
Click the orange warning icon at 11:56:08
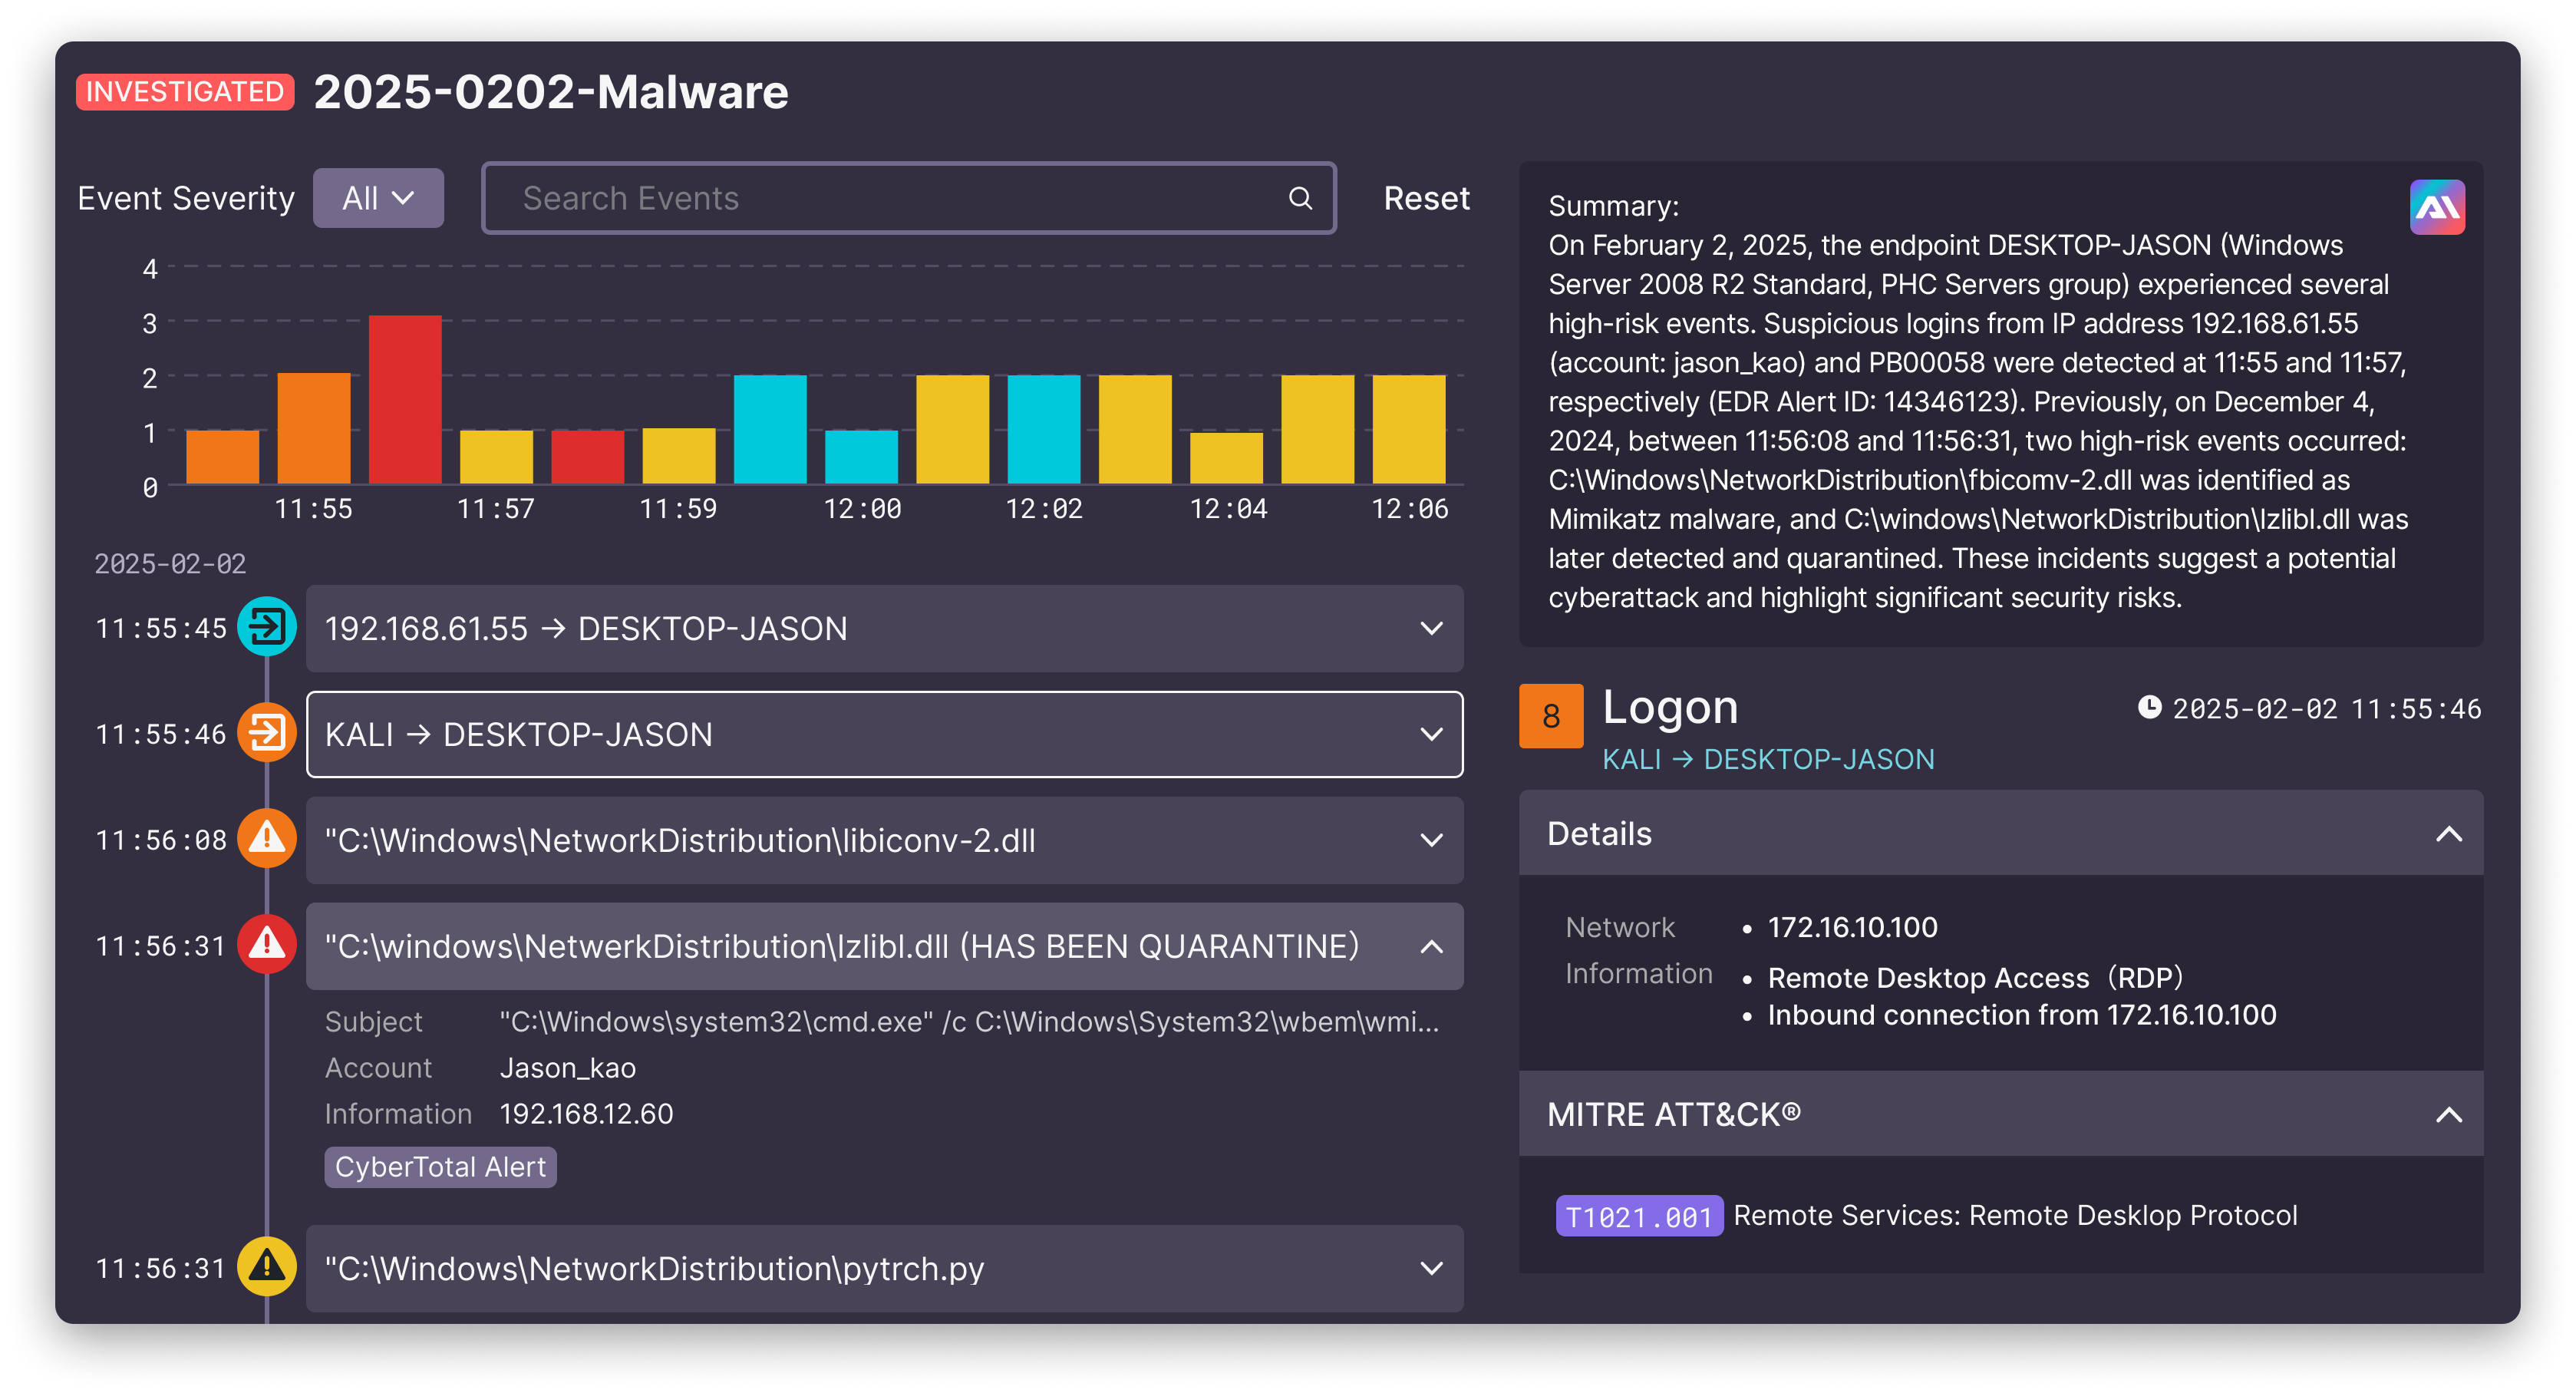point(266,839)
